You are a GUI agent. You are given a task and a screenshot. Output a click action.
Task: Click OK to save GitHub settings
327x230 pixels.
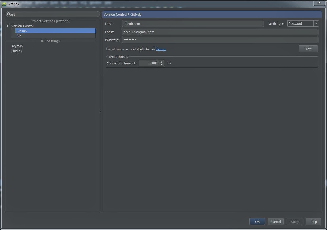click(257, 222)
